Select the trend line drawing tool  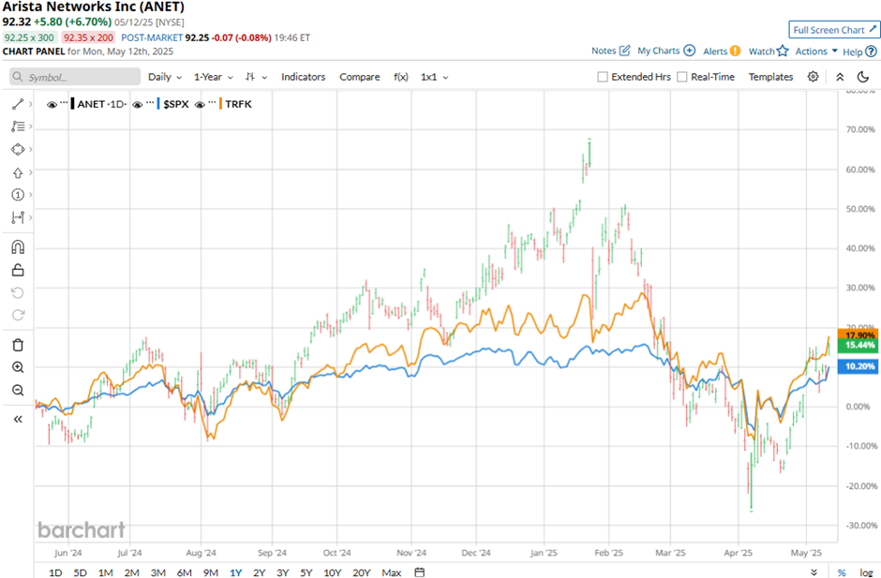point(18,104)
